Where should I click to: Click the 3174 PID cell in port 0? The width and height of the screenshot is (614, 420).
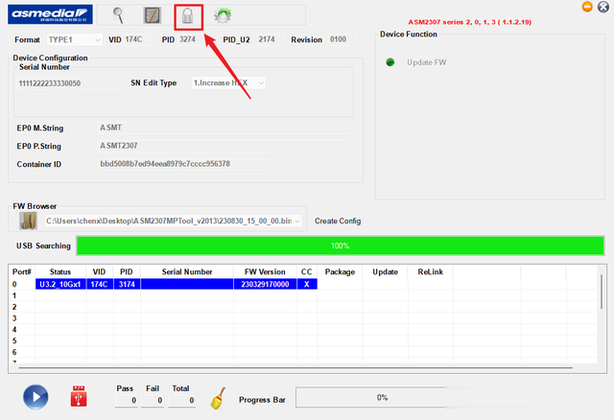127,284
